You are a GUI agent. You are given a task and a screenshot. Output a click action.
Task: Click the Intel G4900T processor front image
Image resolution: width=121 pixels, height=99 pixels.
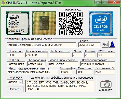[18, 23]
